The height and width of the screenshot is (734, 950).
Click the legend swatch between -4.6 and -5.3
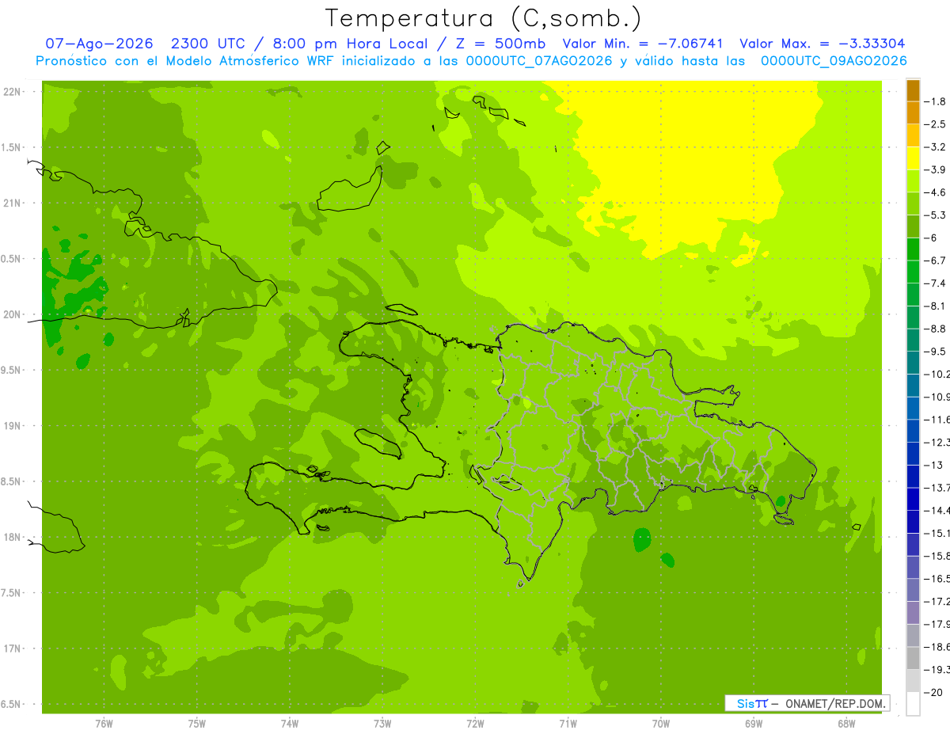[913, 203]
